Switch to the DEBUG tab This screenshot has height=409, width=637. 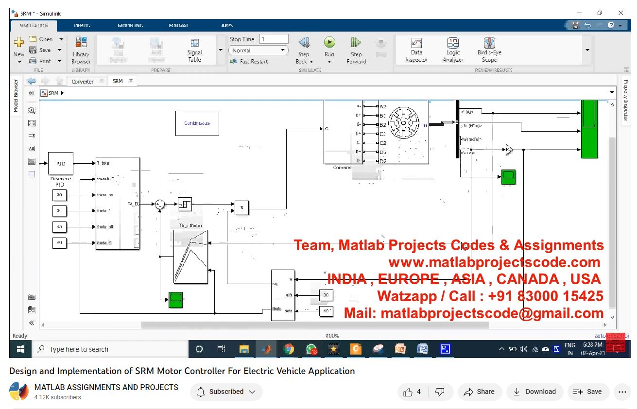82,25
